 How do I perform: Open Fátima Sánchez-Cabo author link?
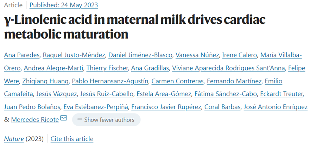click(226, 94)
